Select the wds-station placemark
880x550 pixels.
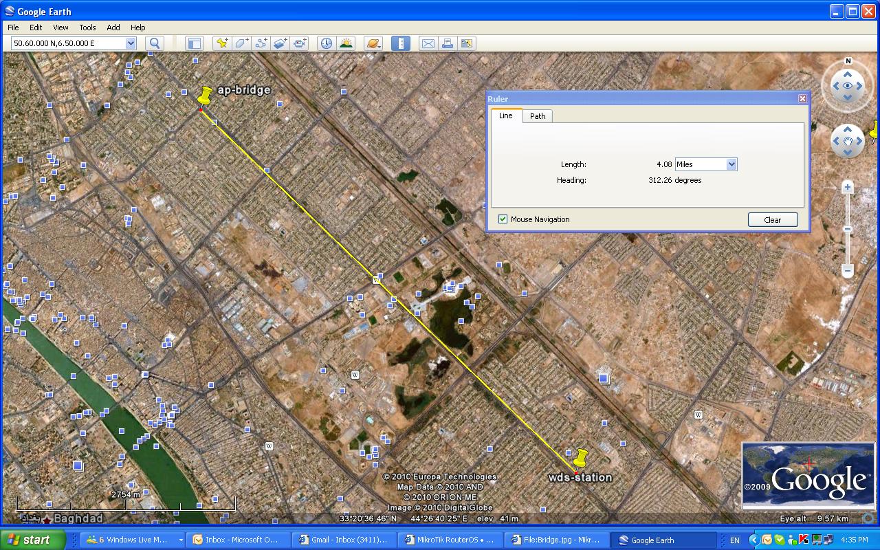(580, 457)
